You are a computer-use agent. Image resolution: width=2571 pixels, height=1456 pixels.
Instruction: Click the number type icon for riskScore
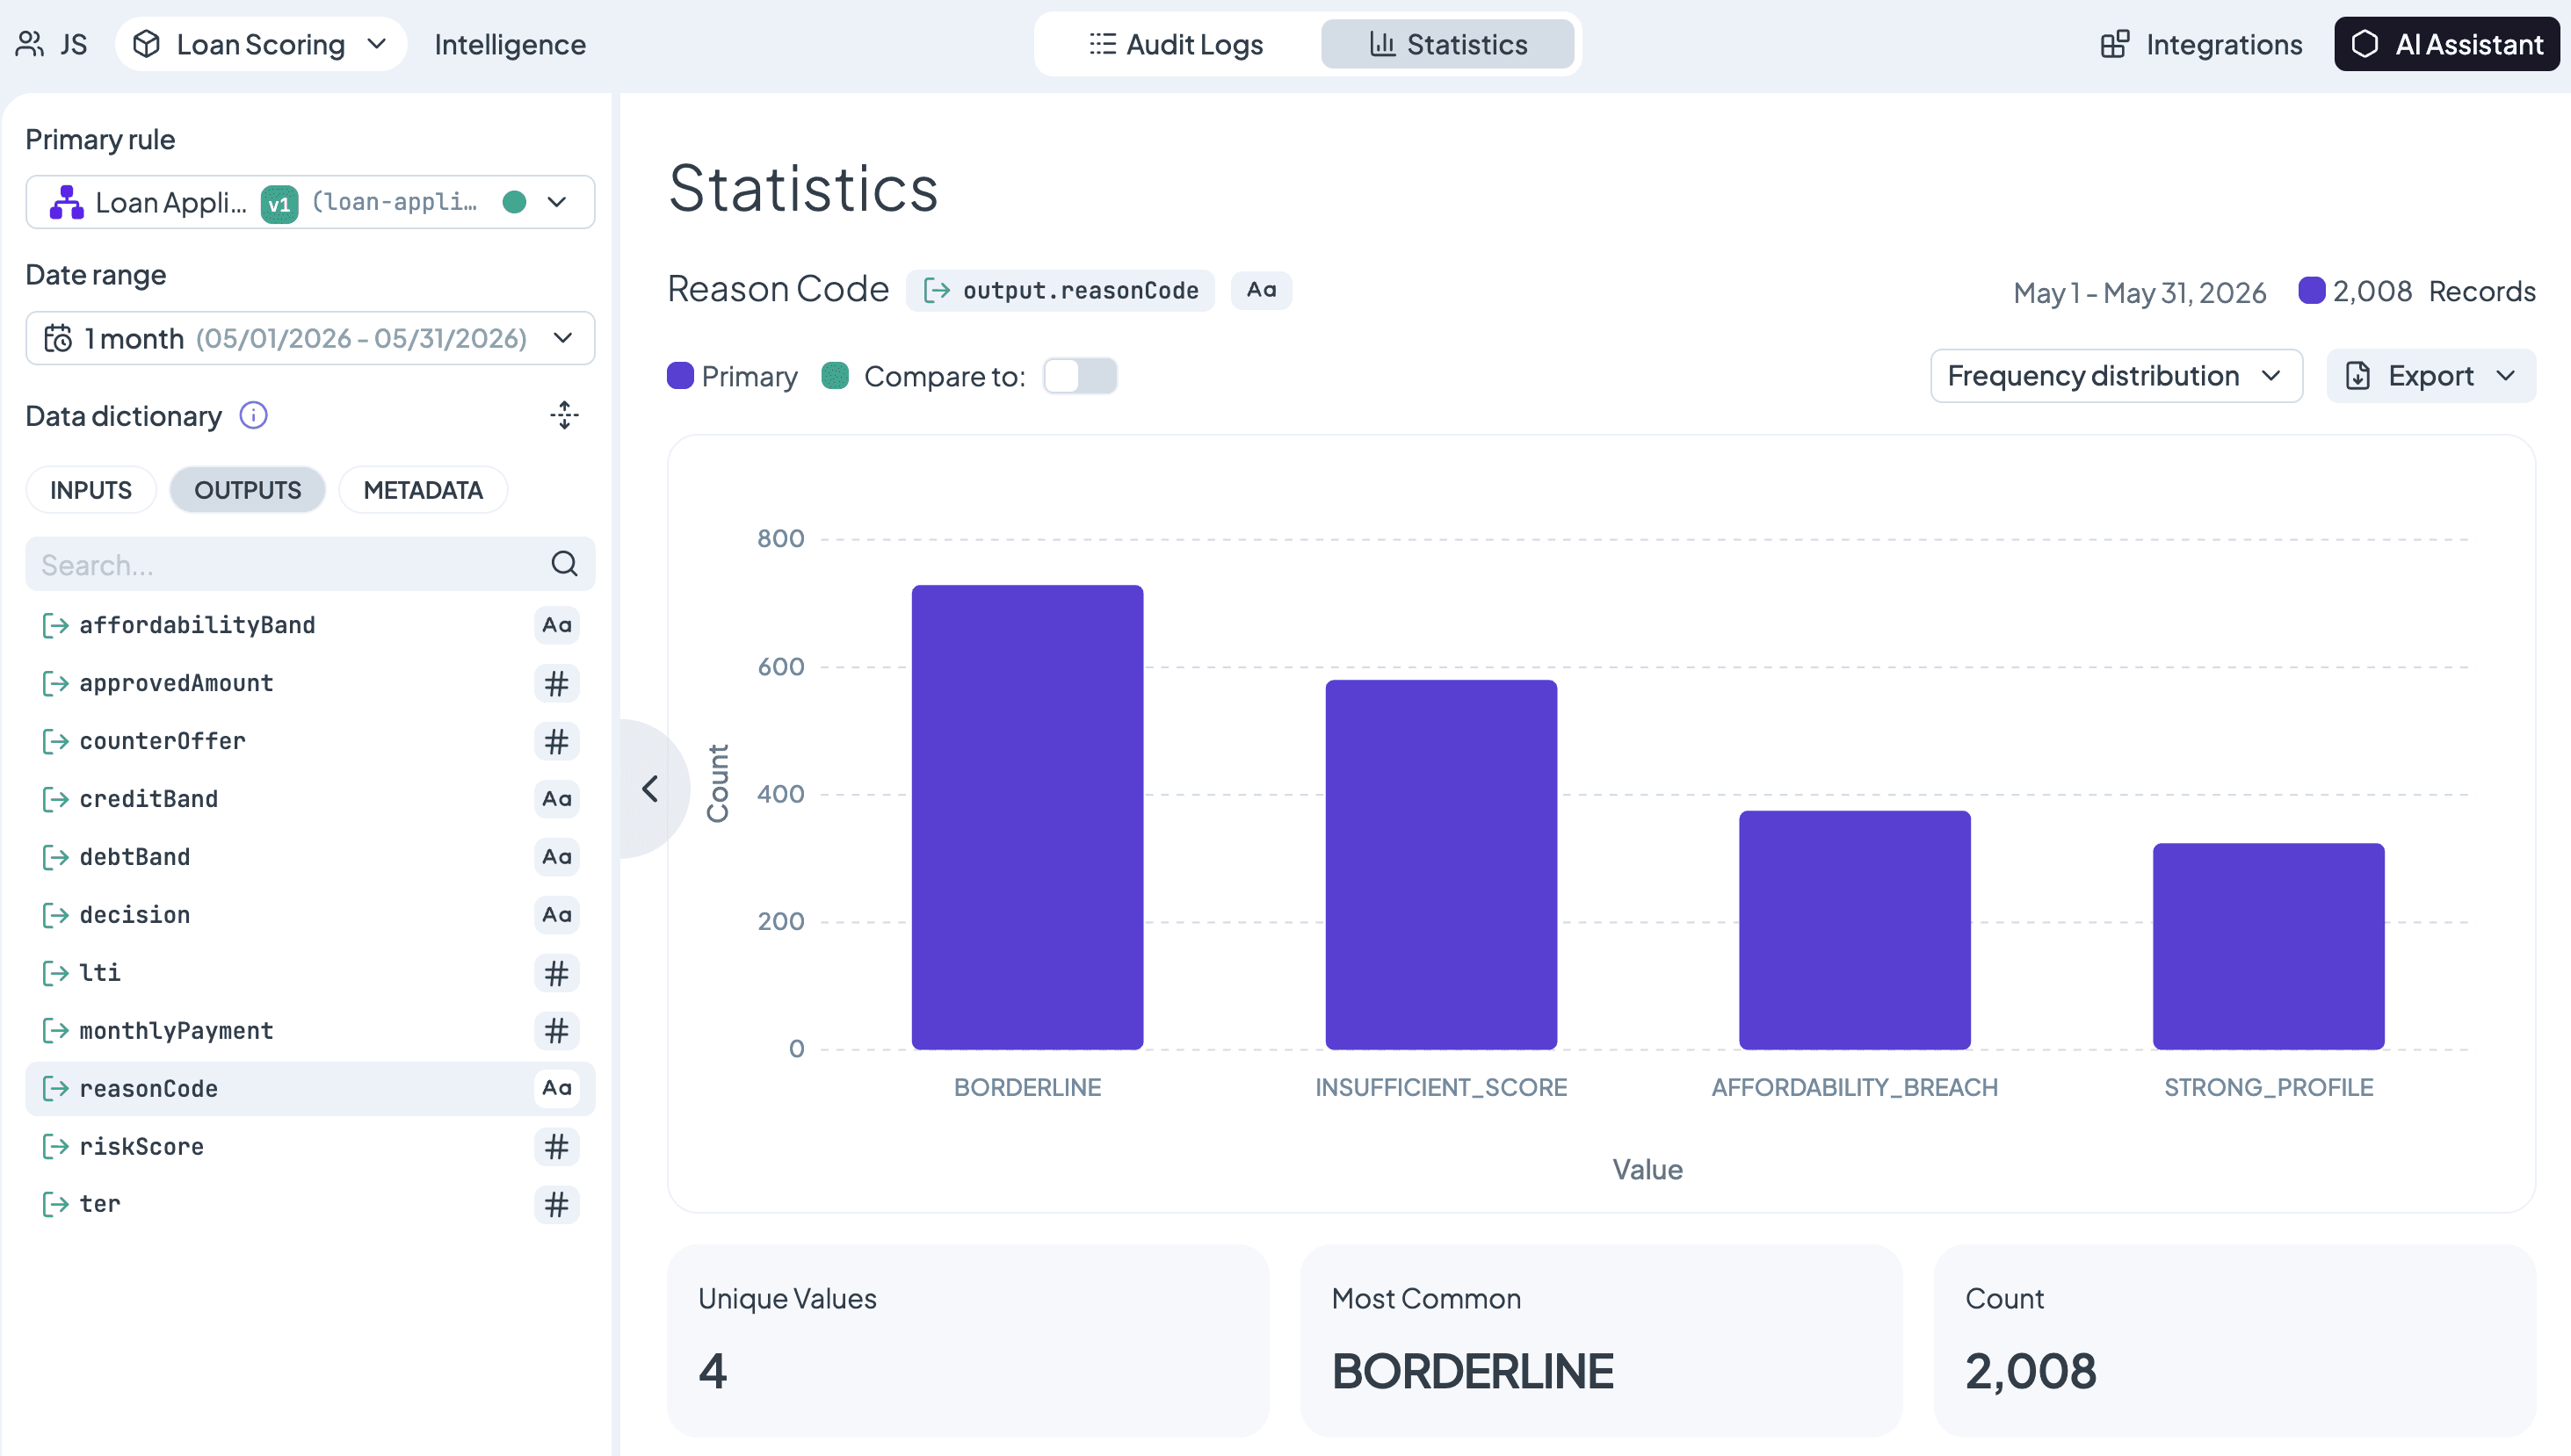(x=556, y=1146)
